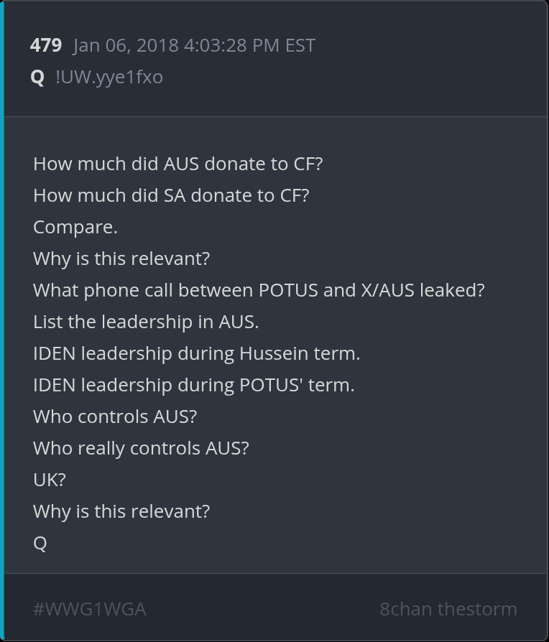The image size is (549, 642).
Task: Click the #WWG1WGA hashtag
Action: (x=89, y=609)
